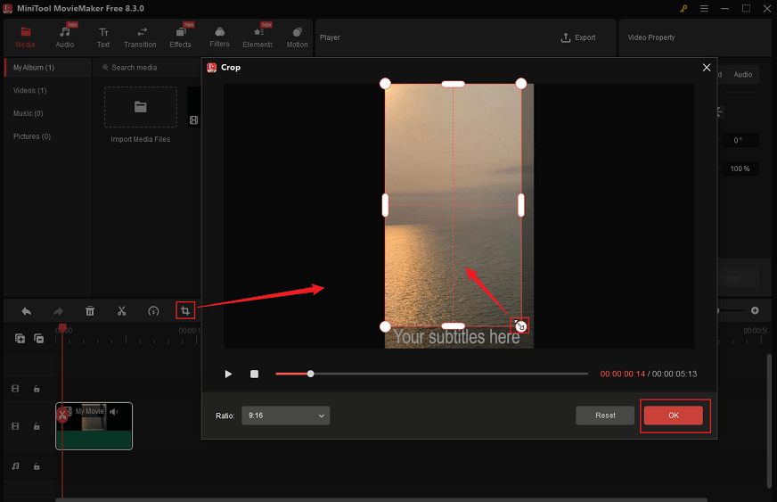Mute the My Movie clip audio
The height and width of the screenshot is (502, 777).
pyautogui.click(x=113, y=411)
